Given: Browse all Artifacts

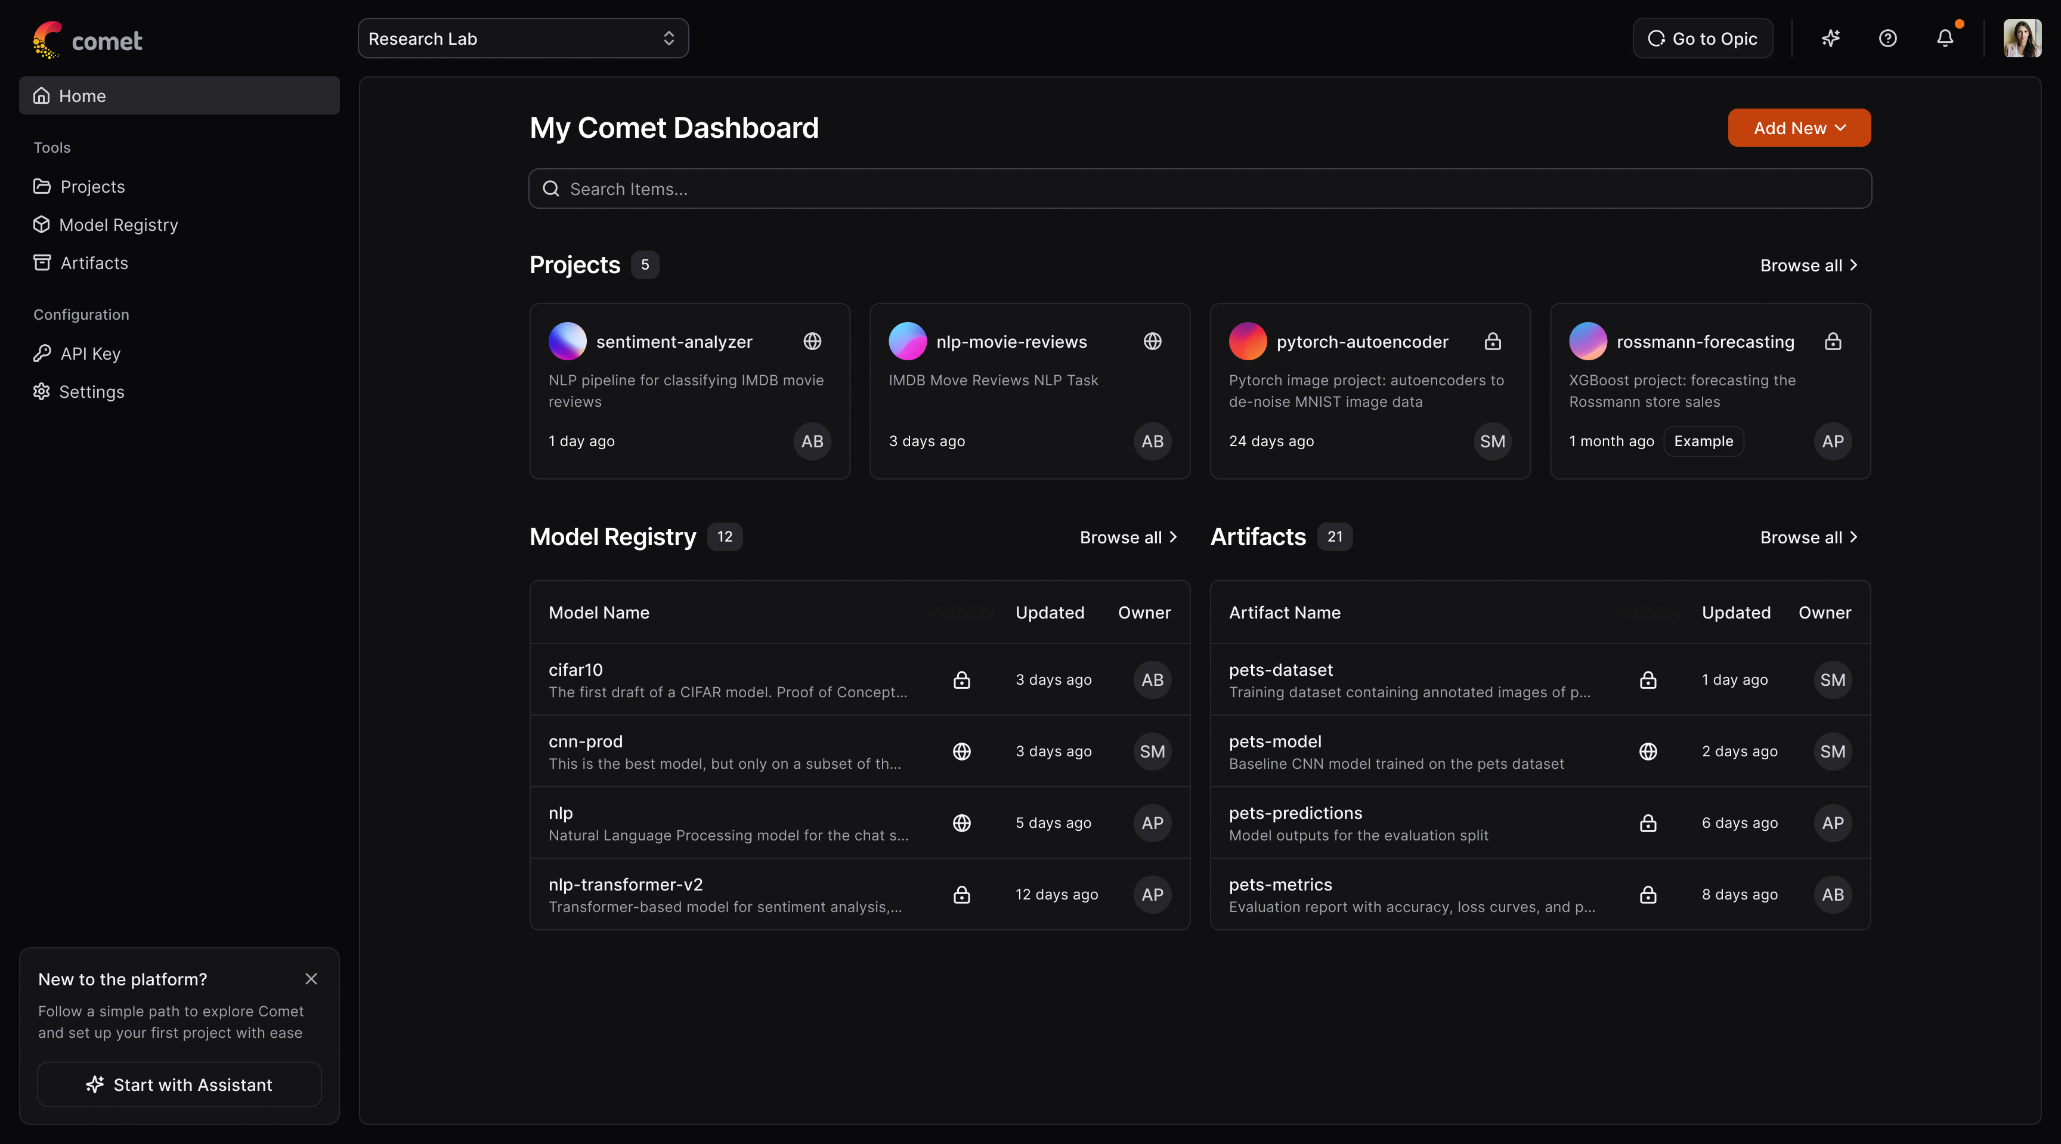Looking at the screenshot, I should tap(1808, 537).
